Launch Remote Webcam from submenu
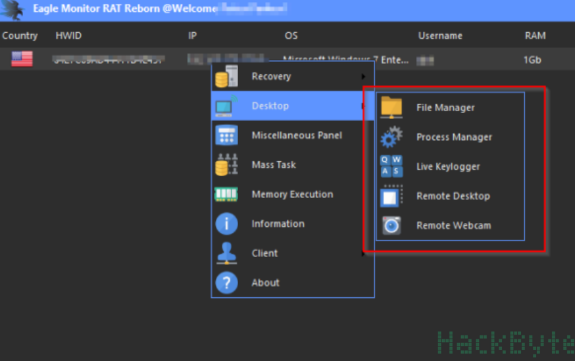 pos(450,226)
